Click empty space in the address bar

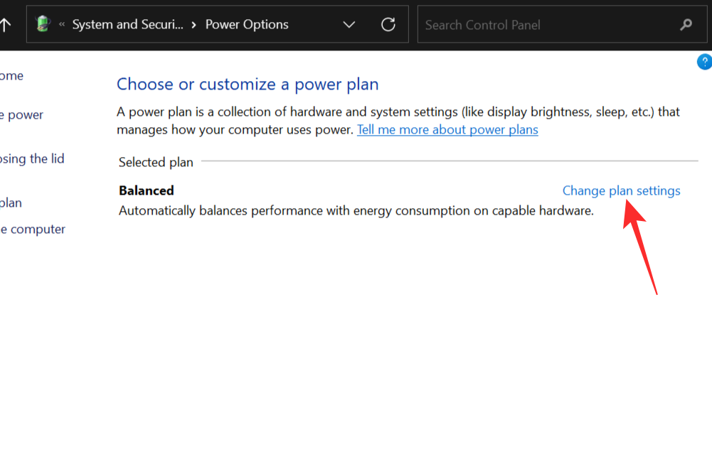pos(313,25)
